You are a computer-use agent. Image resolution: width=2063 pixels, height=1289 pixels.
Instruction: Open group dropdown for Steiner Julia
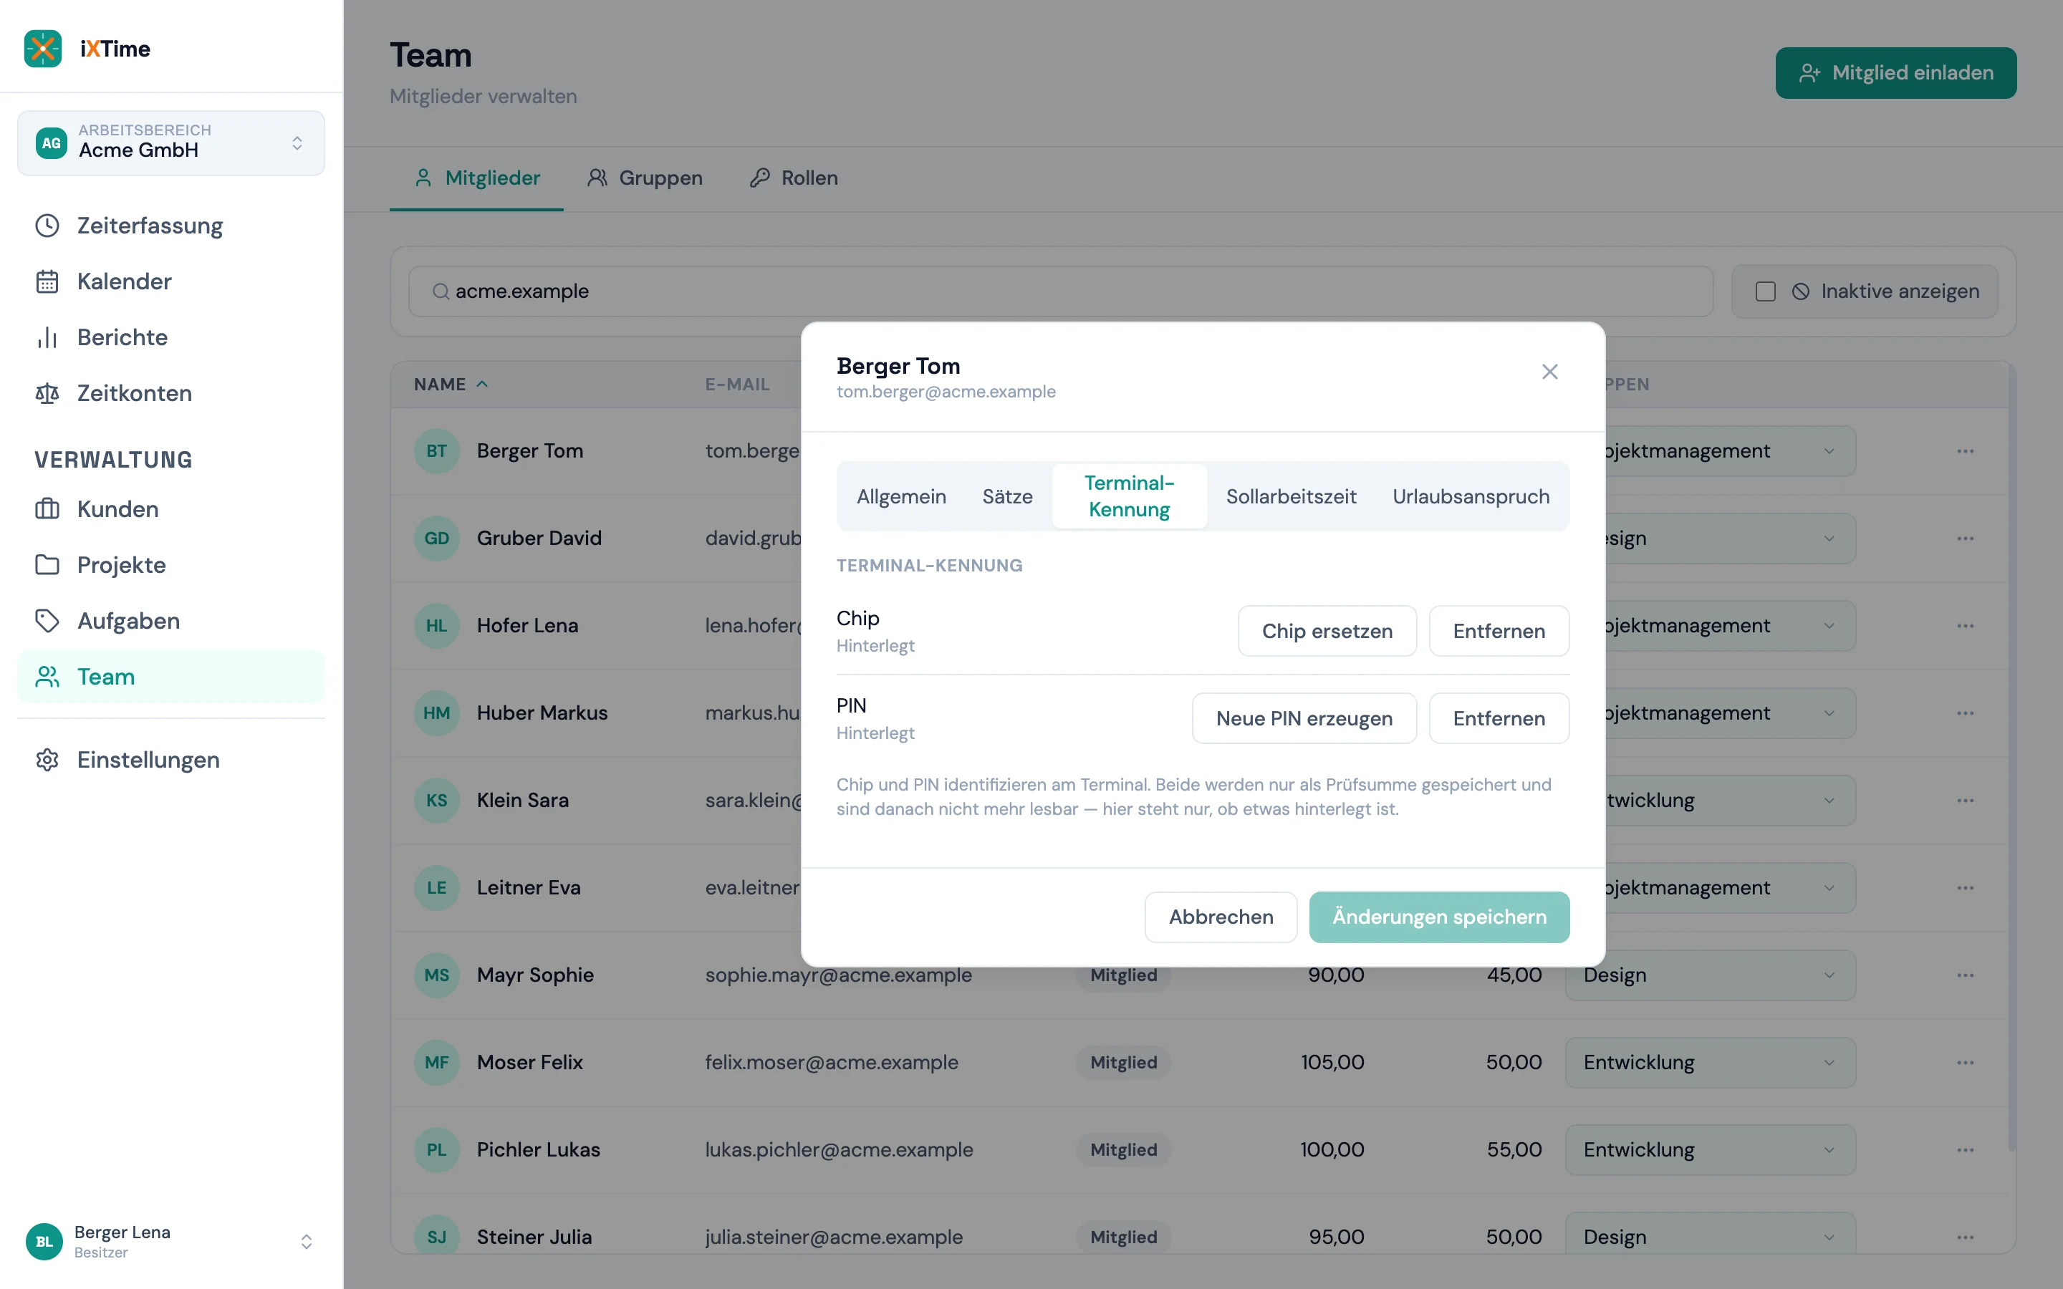[x=1710, y=1234]
